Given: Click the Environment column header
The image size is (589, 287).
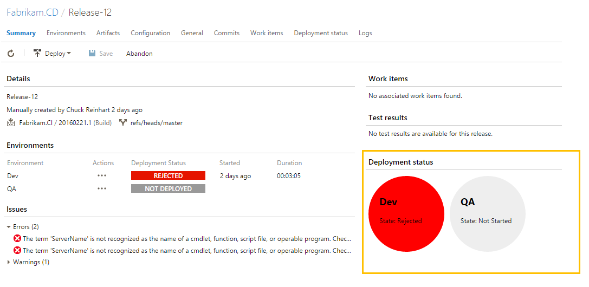Looking at the screenshot, I should [x=25, y=163].
